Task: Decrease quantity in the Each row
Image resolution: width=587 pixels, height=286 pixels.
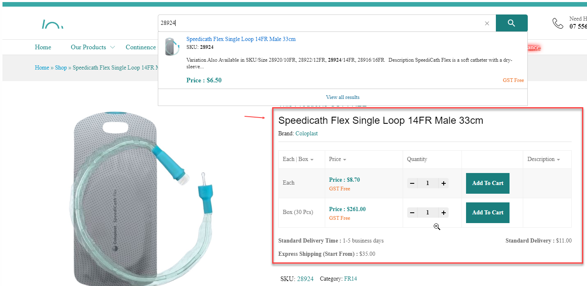Action: pos(412,183)
